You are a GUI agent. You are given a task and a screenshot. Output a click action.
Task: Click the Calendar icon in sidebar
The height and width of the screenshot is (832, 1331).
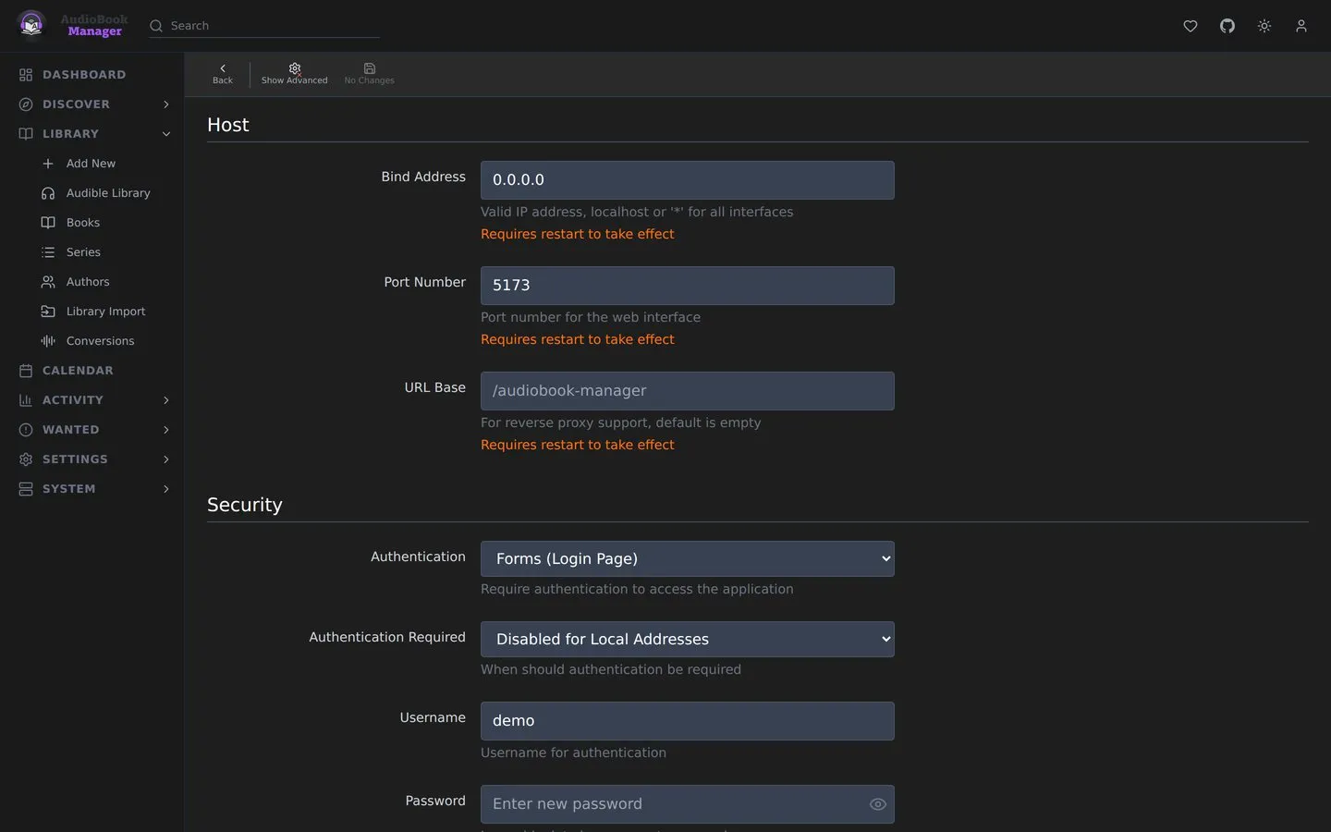(26, 371)
